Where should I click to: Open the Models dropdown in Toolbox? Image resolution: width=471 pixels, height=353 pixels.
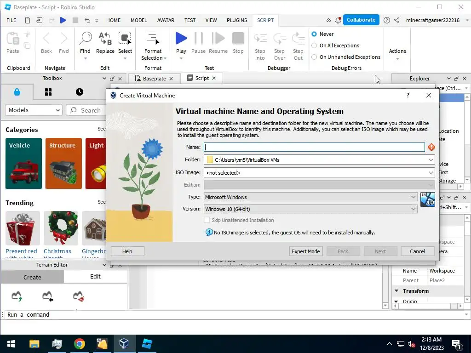tap(34, 110)
